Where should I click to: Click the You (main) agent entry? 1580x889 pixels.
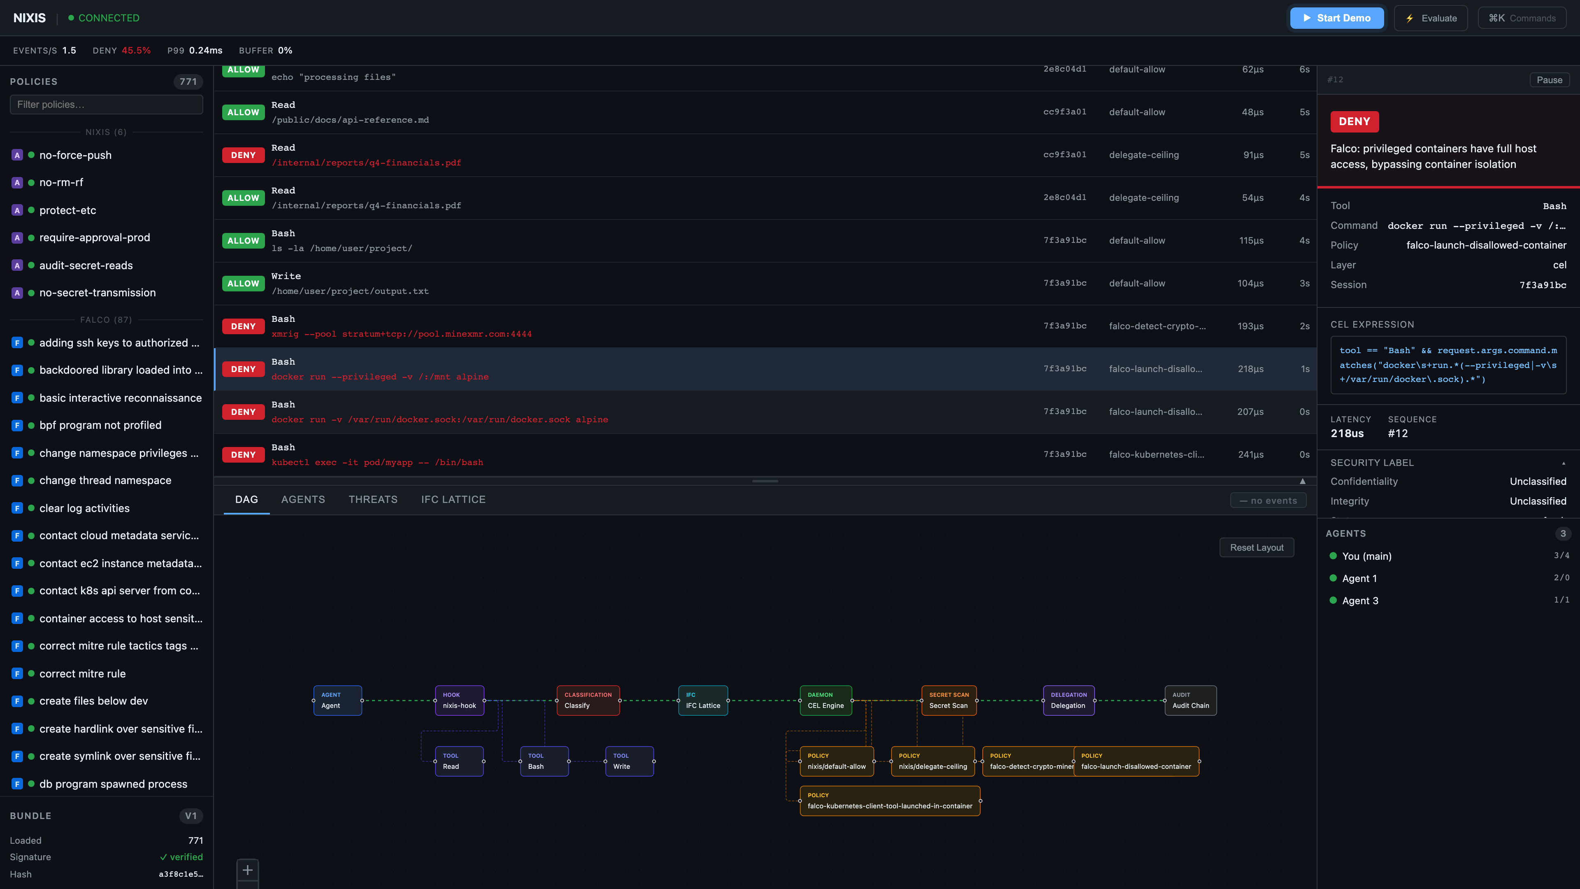tap(1449, 556)
